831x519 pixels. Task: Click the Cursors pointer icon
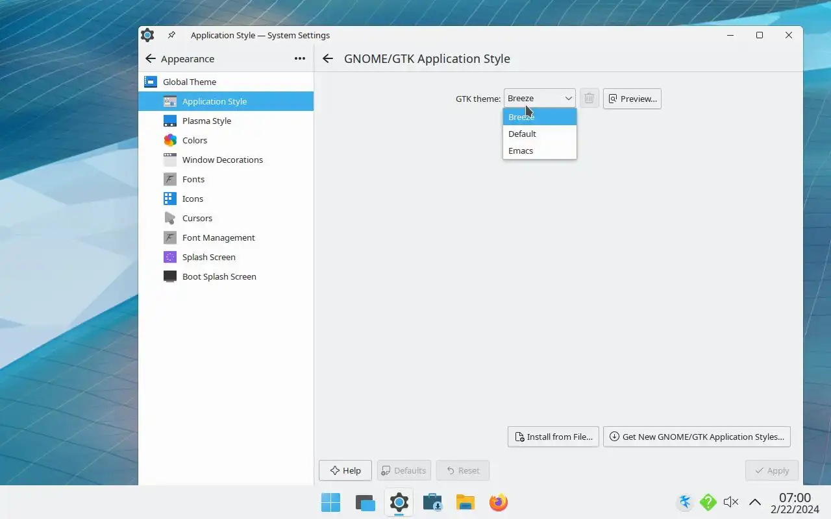(170, 218)
